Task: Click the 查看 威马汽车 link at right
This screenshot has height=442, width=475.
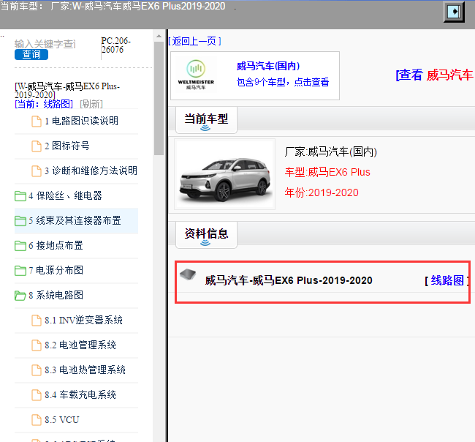Action: click(434, 75)
